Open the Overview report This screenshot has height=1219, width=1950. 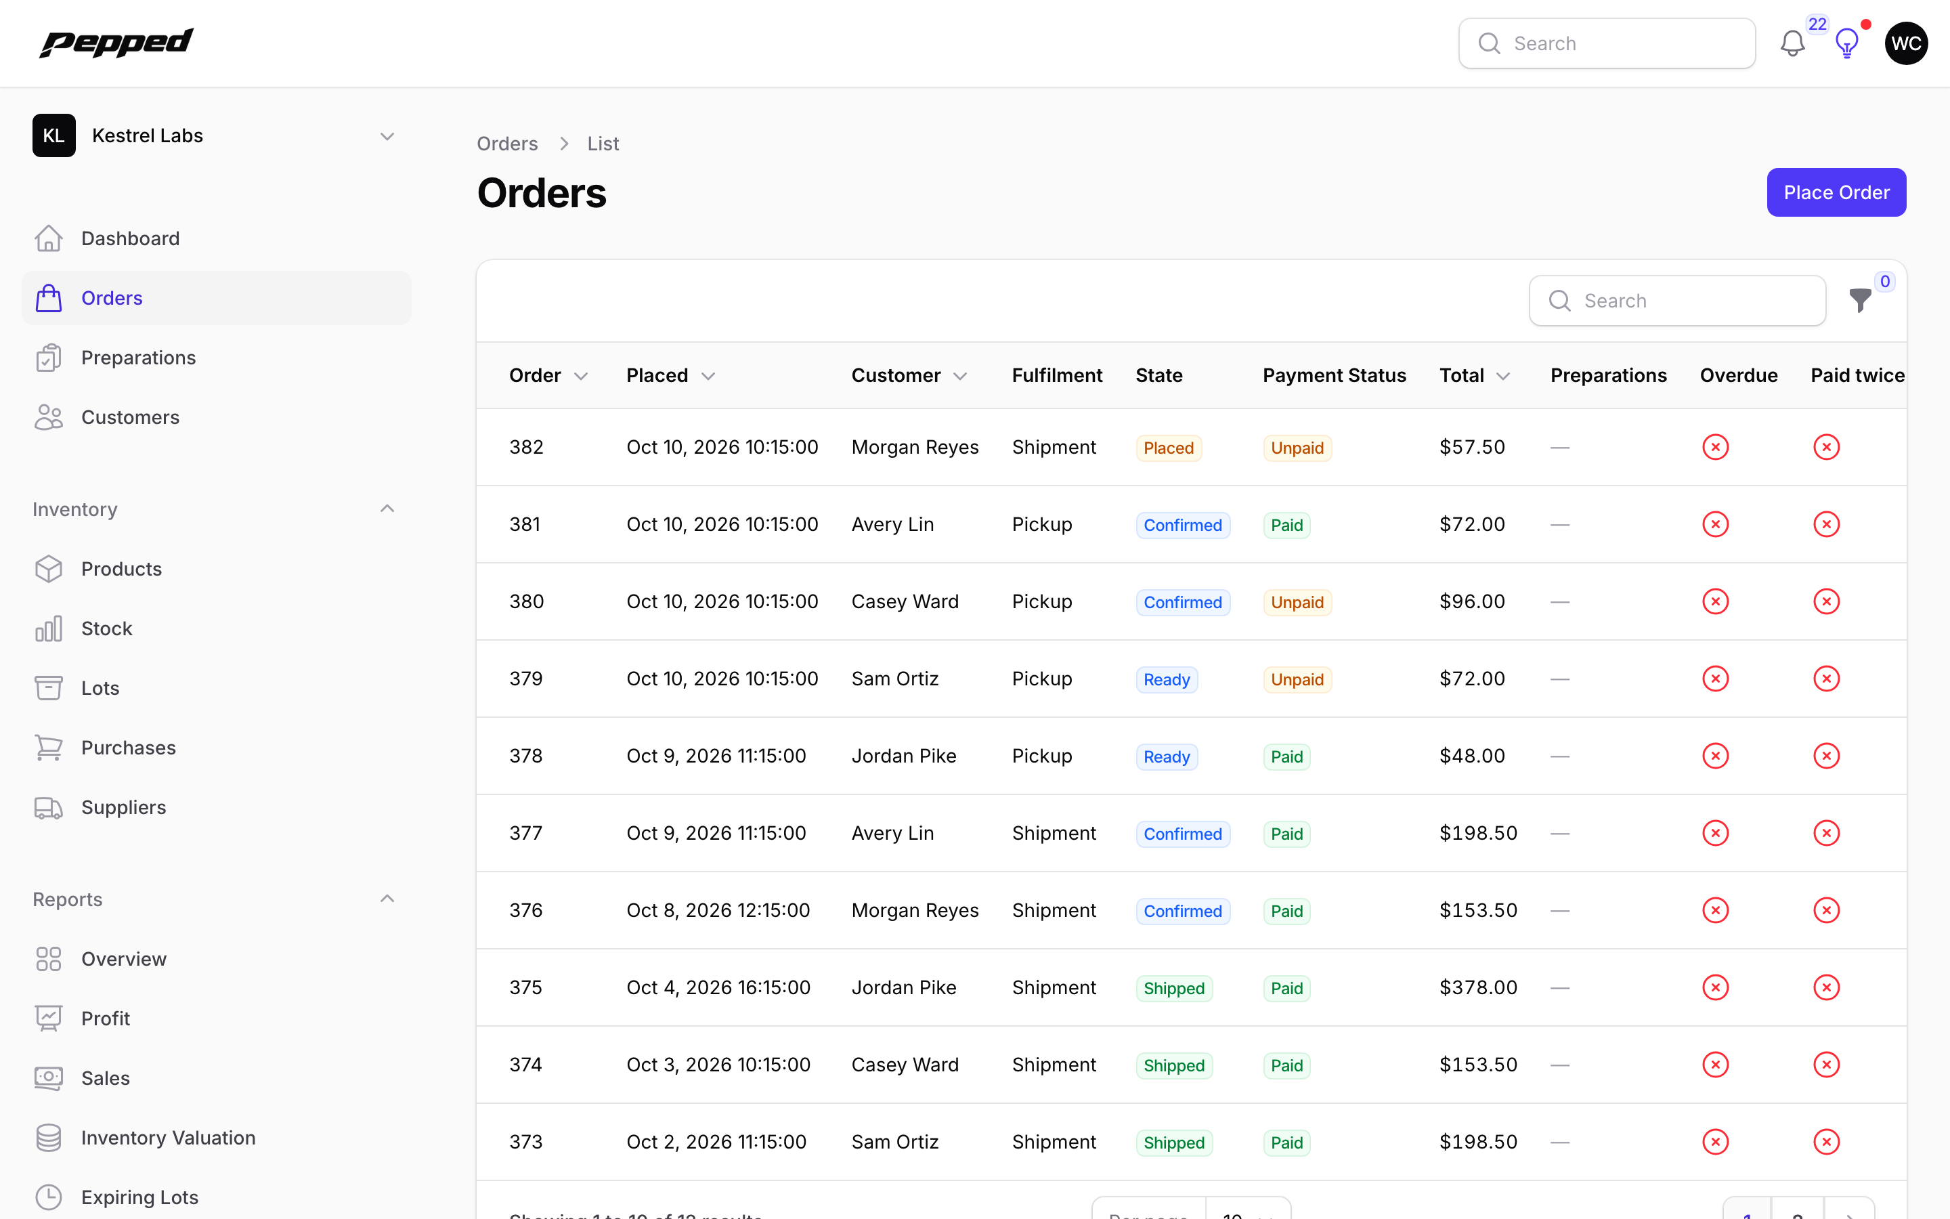coord(216,960)
